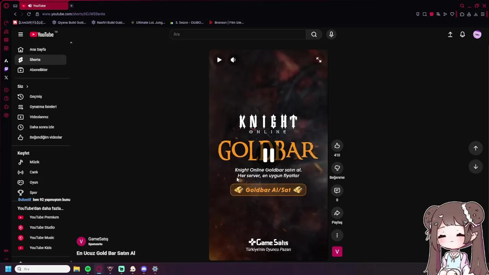Open Discord from taskbar
The image size is (489, 275).
[x=144, y=269]
